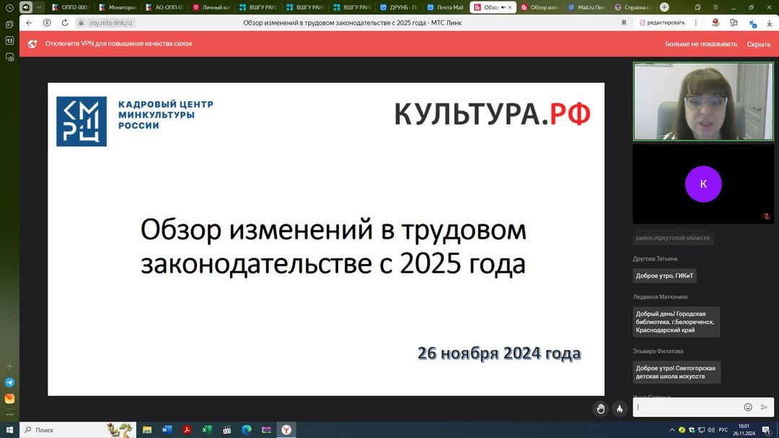
Task: Click the sound indicator button at top-left
Action: click(26, 7)
